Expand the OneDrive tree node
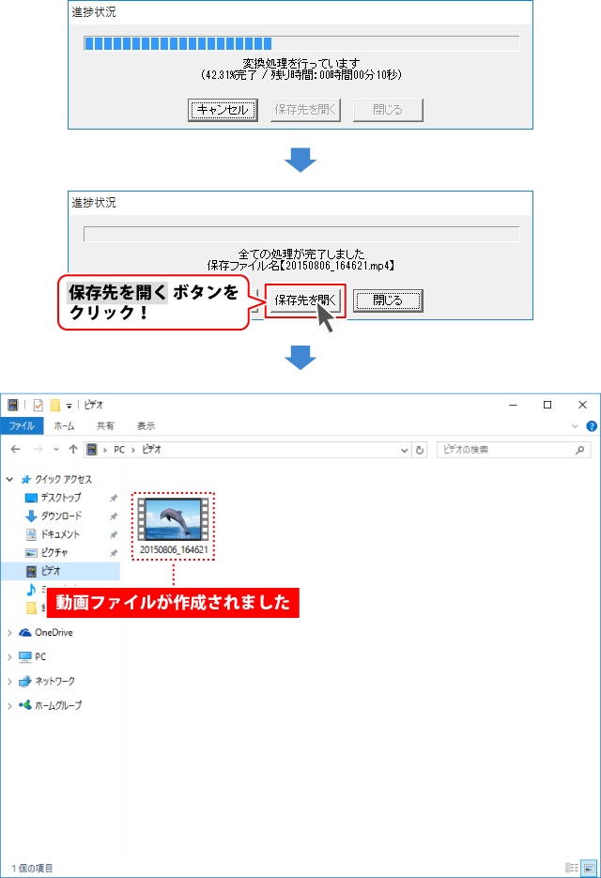 point(9,633)
